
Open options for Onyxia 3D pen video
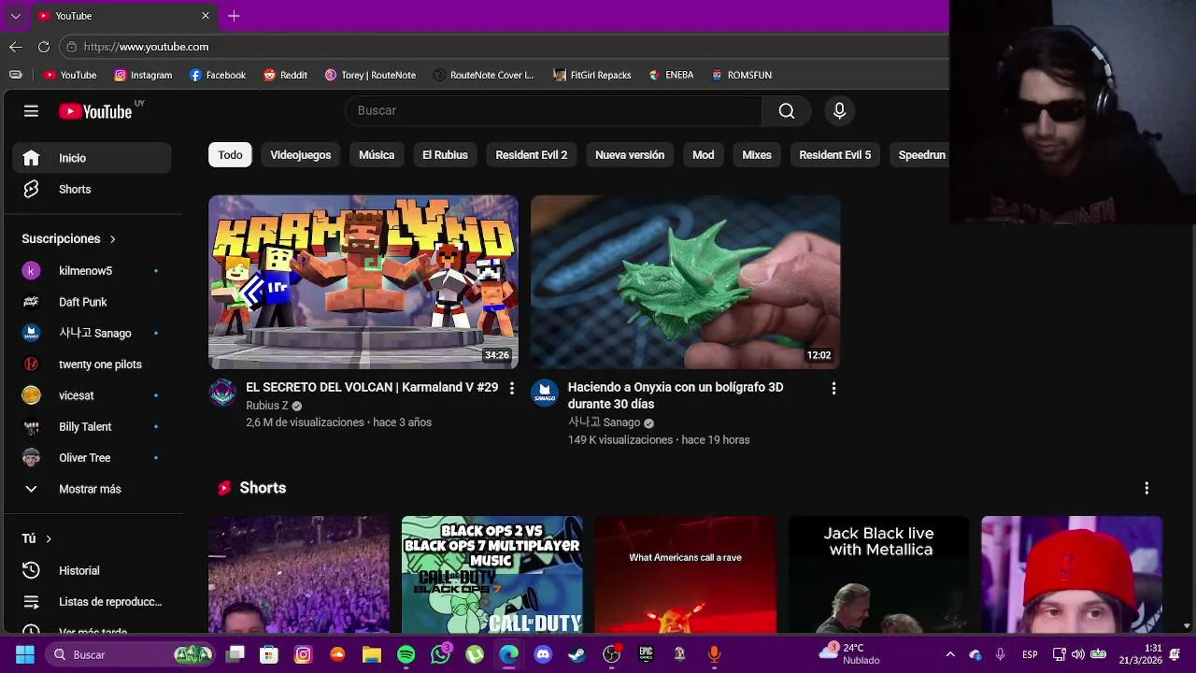[833, 388]
